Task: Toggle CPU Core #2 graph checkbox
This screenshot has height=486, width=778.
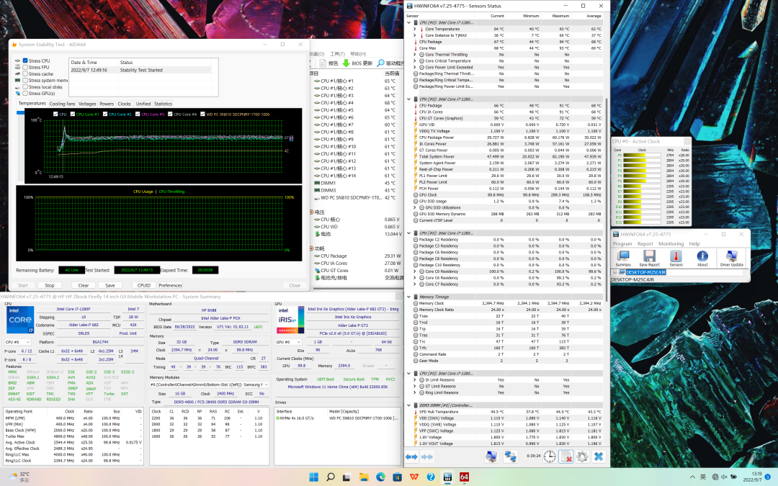Action: (105, 114)
